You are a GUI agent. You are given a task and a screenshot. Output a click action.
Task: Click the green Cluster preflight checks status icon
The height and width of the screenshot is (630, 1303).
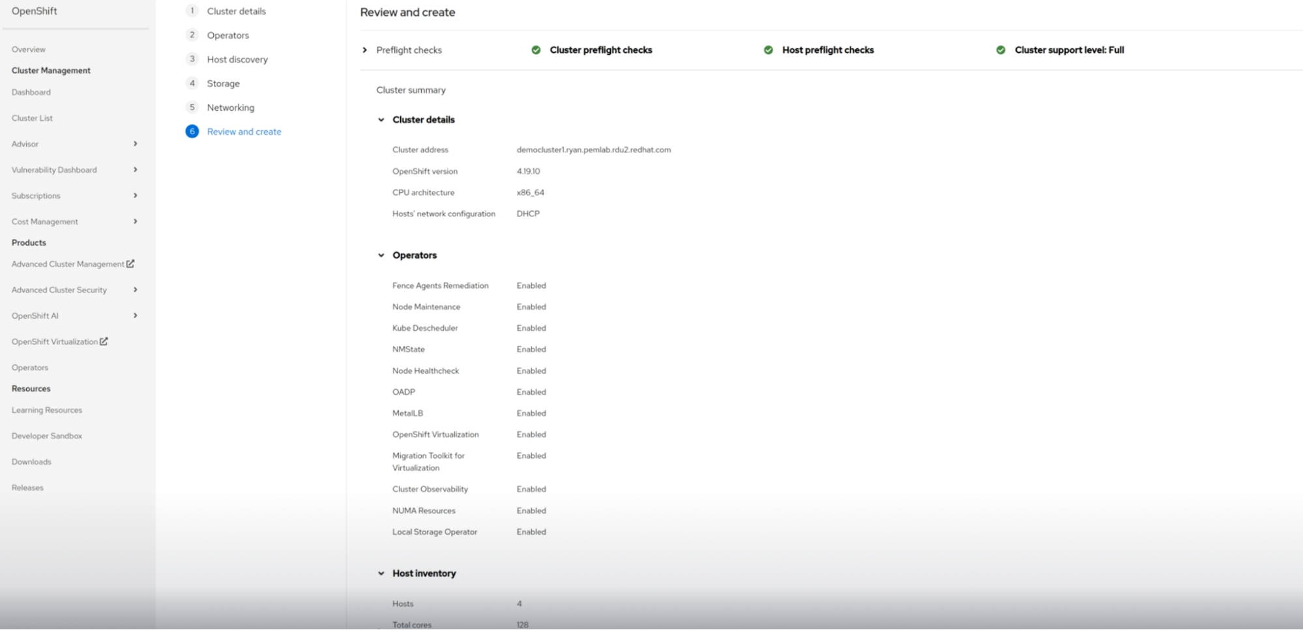point(535,50)
